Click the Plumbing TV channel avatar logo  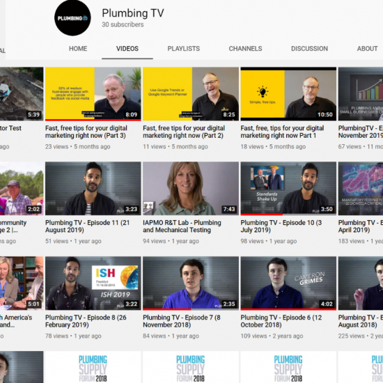[72, 18]
